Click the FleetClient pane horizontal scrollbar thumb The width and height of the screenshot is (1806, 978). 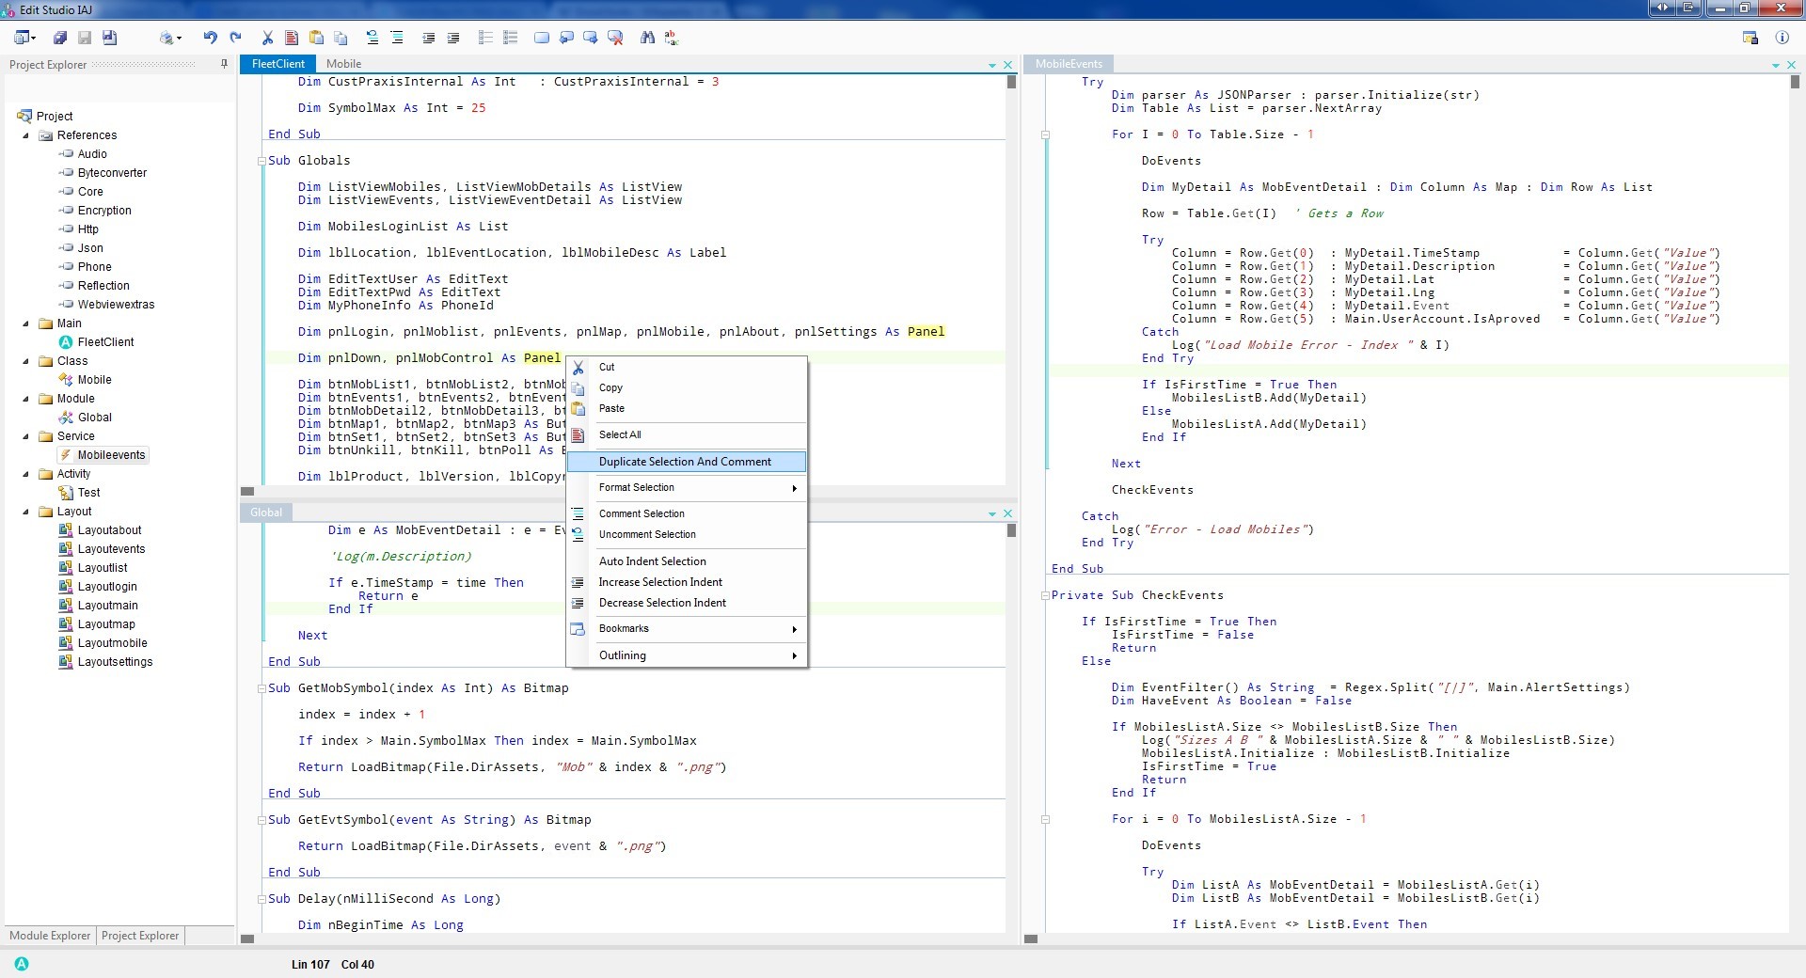pos(247,491)
